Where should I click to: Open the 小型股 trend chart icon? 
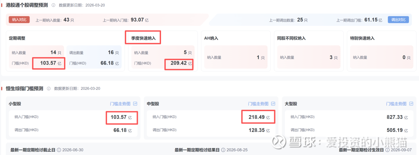pos(135,104)
